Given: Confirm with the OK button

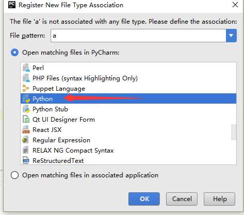Looking at the screenshot, I should click(144, 199).
